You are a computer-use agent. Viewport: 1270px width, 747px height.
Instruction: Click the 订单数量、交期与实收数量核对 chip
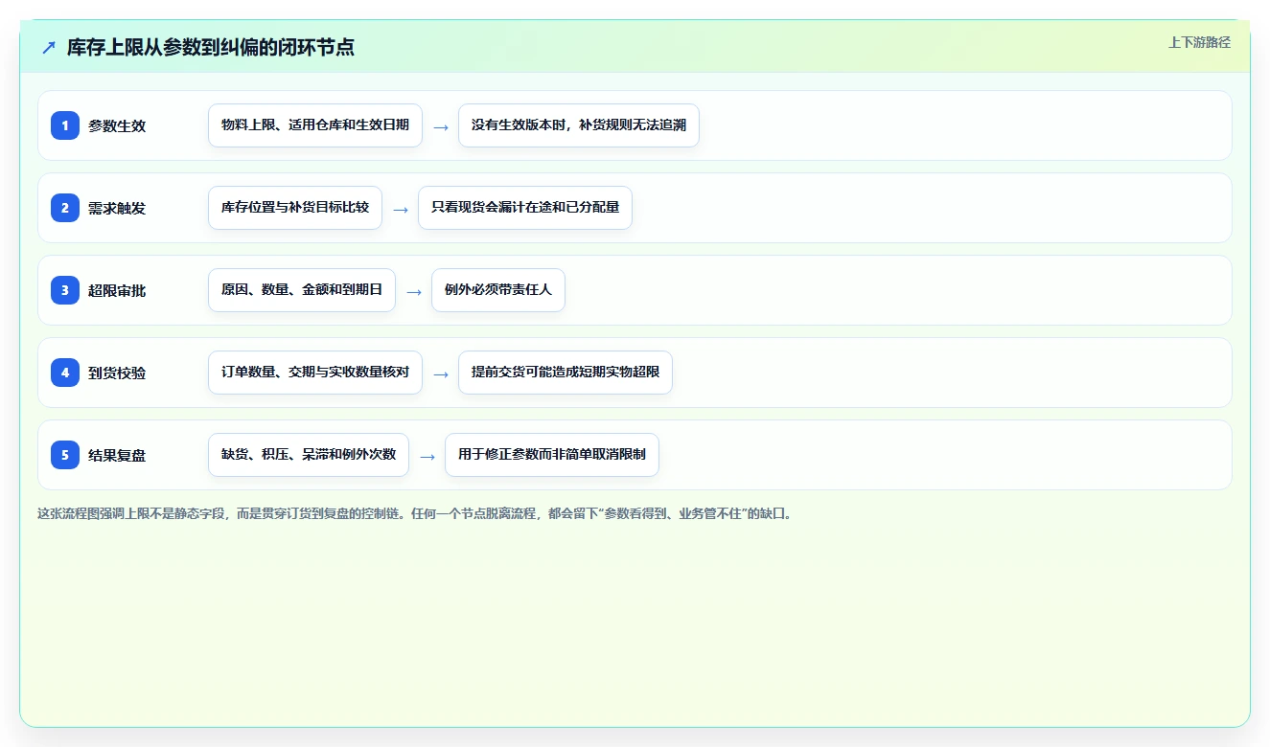[x=315, y=373]
